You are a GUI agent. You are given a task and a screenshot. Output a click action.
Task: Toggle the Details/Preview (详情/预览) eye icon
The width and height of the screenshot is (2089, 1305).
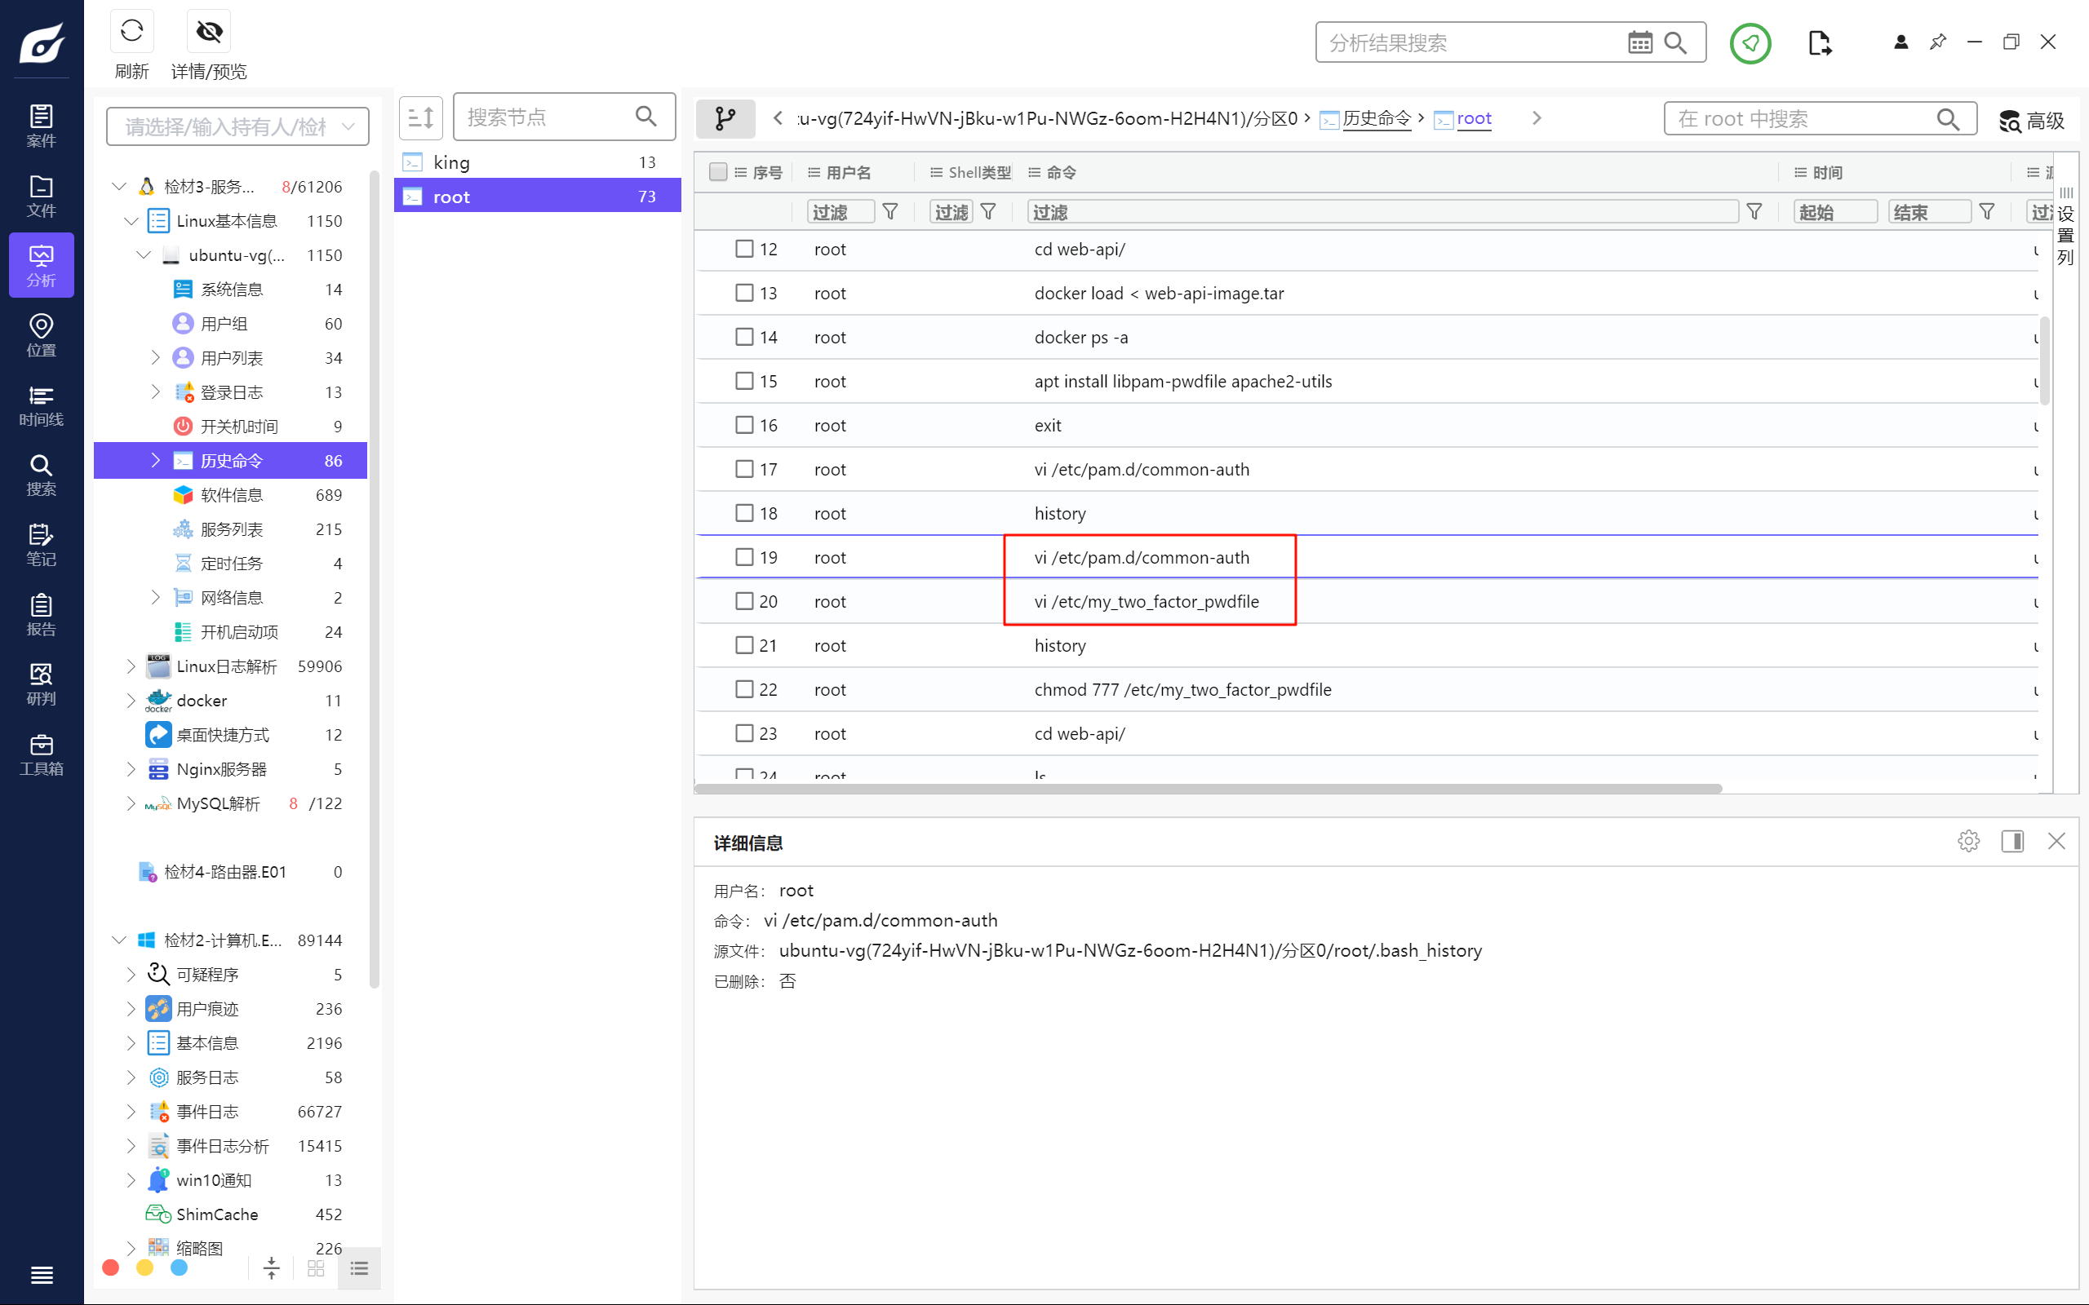point(208,32)
